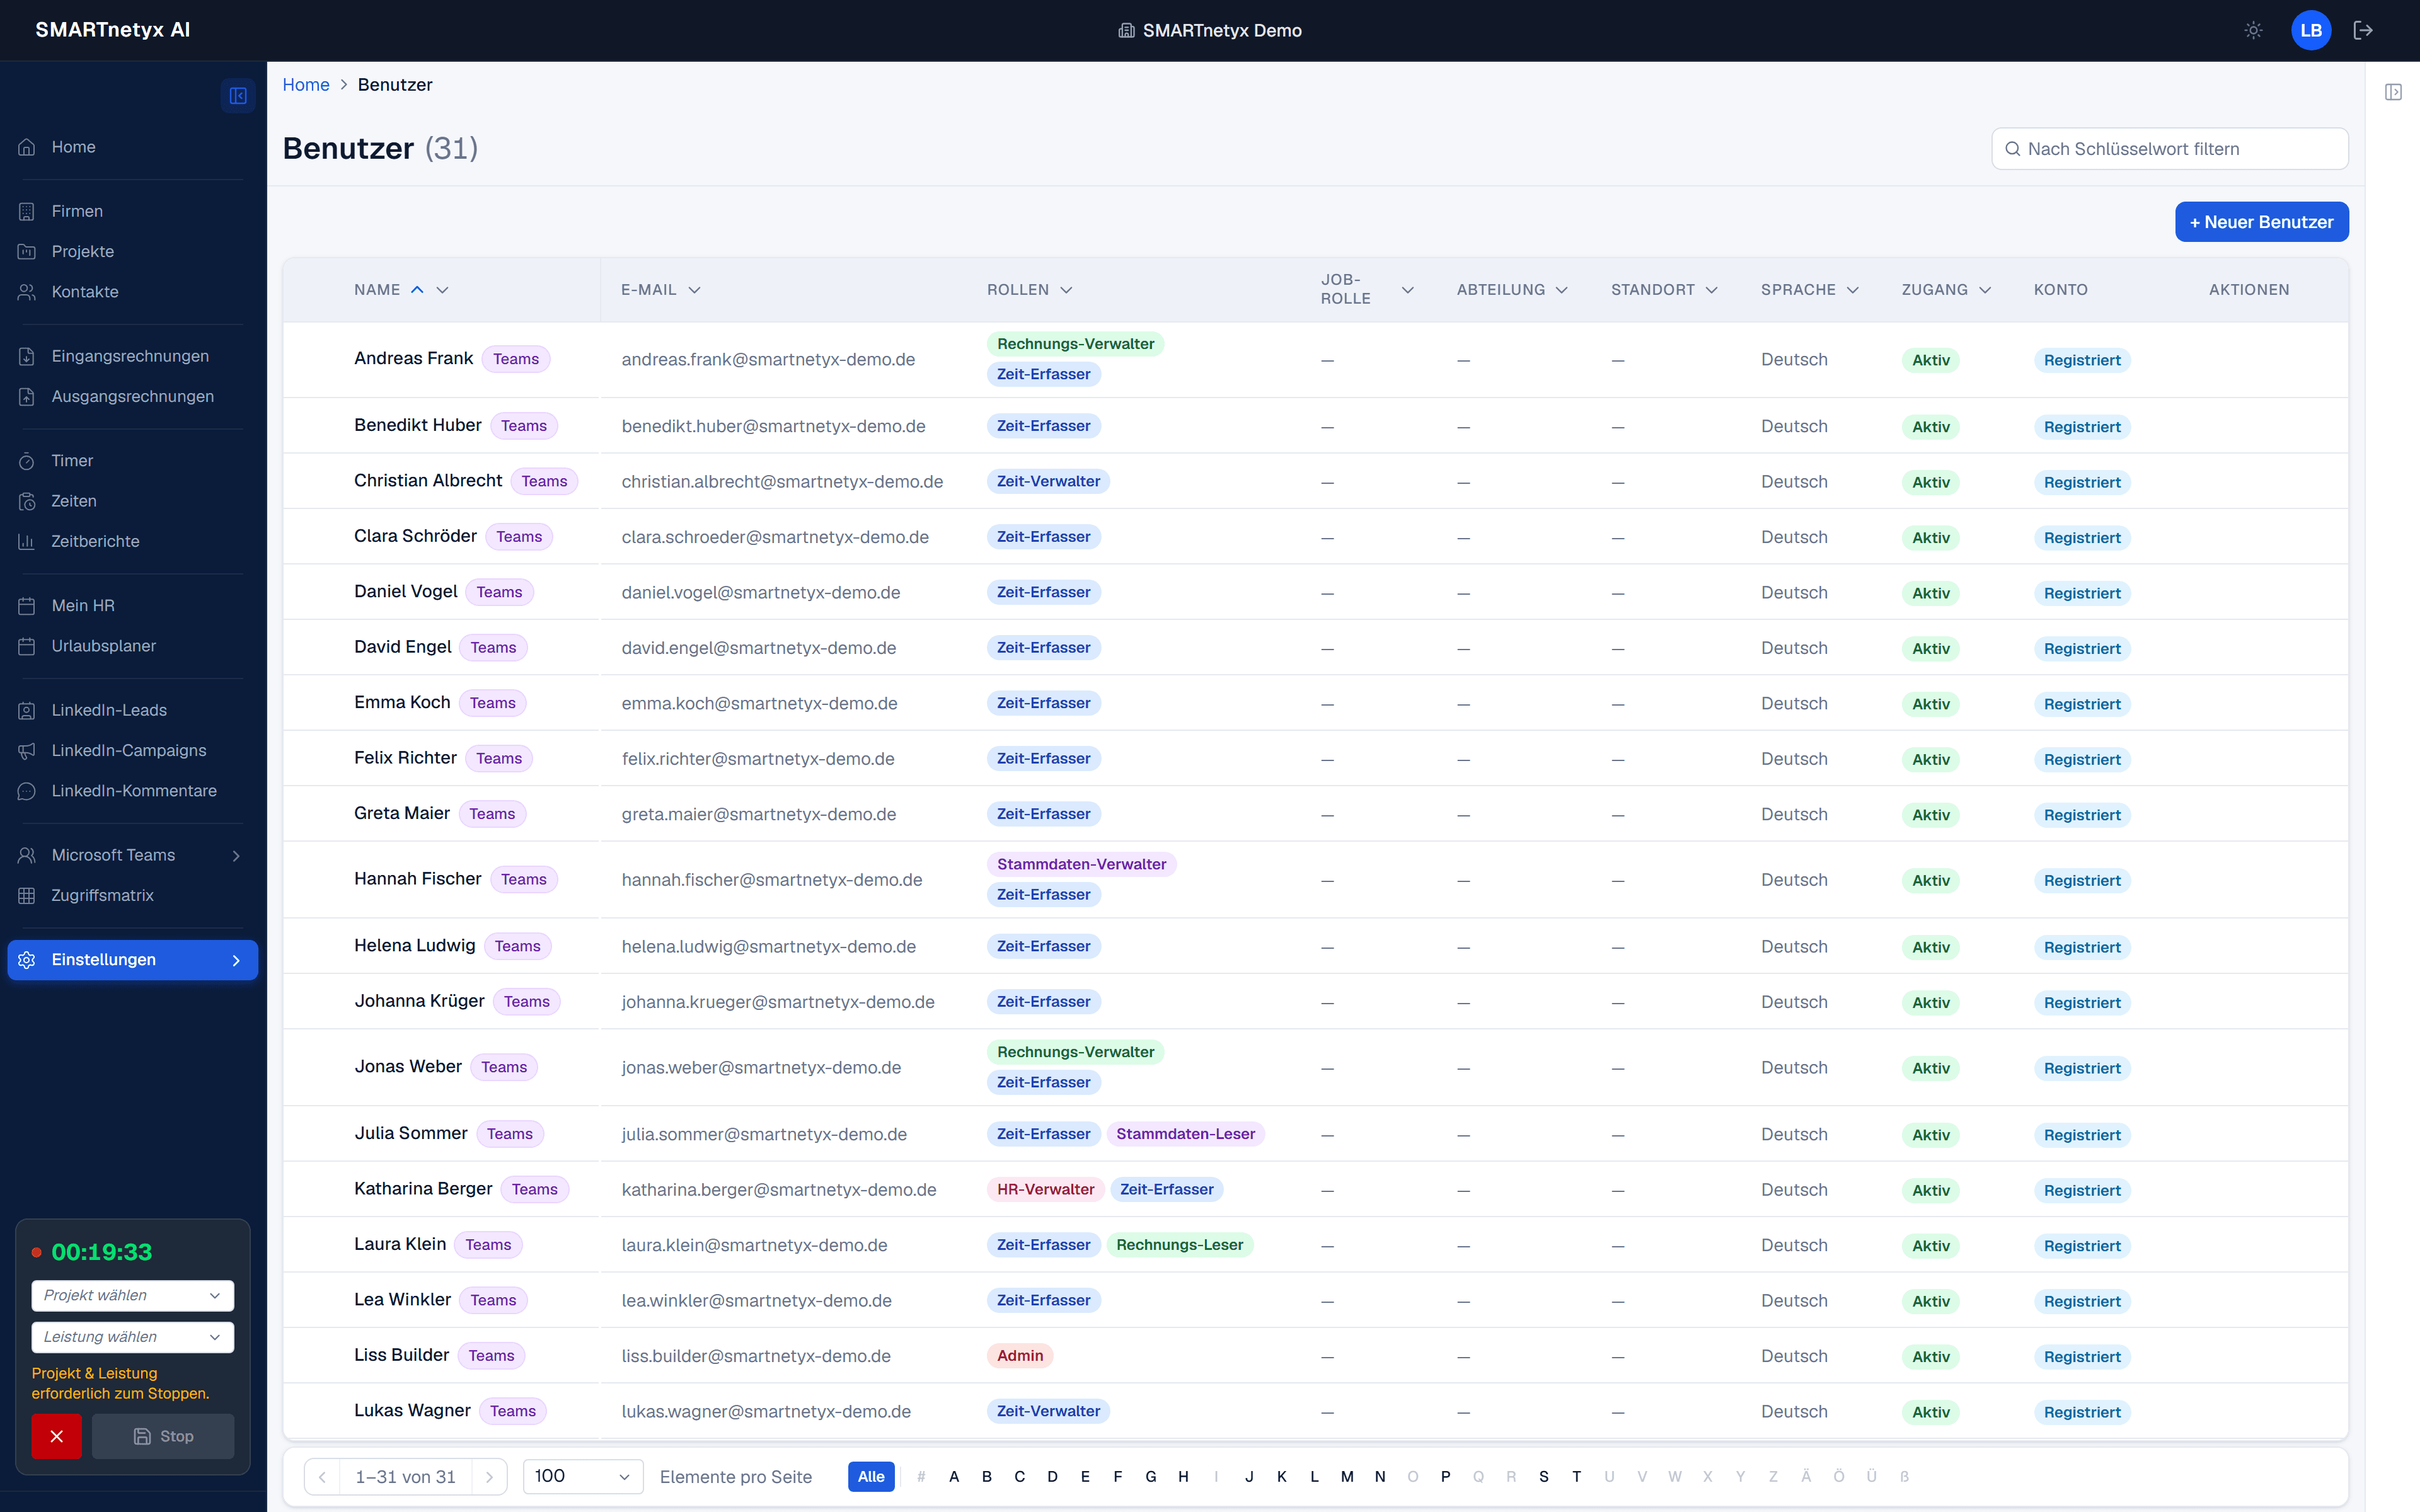Click the Zeitberichte chart icon

27,541
